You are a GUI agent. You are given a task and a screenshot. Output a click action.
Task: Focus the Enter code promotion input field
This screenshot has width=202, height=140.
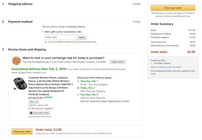(60, 37)
